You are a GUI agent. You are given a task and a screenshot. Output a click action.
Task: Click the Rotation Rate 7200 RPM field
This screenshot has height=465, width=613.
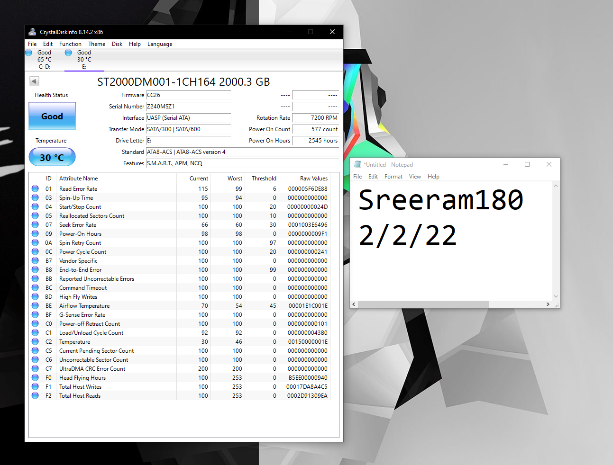[316, 118]
